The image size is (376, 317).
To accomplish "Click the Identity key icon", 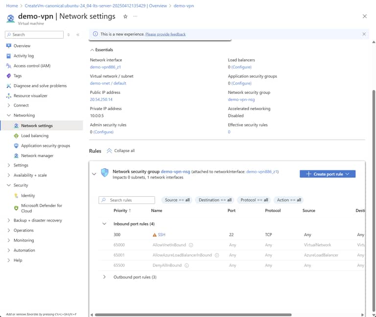I will point(16,196).
